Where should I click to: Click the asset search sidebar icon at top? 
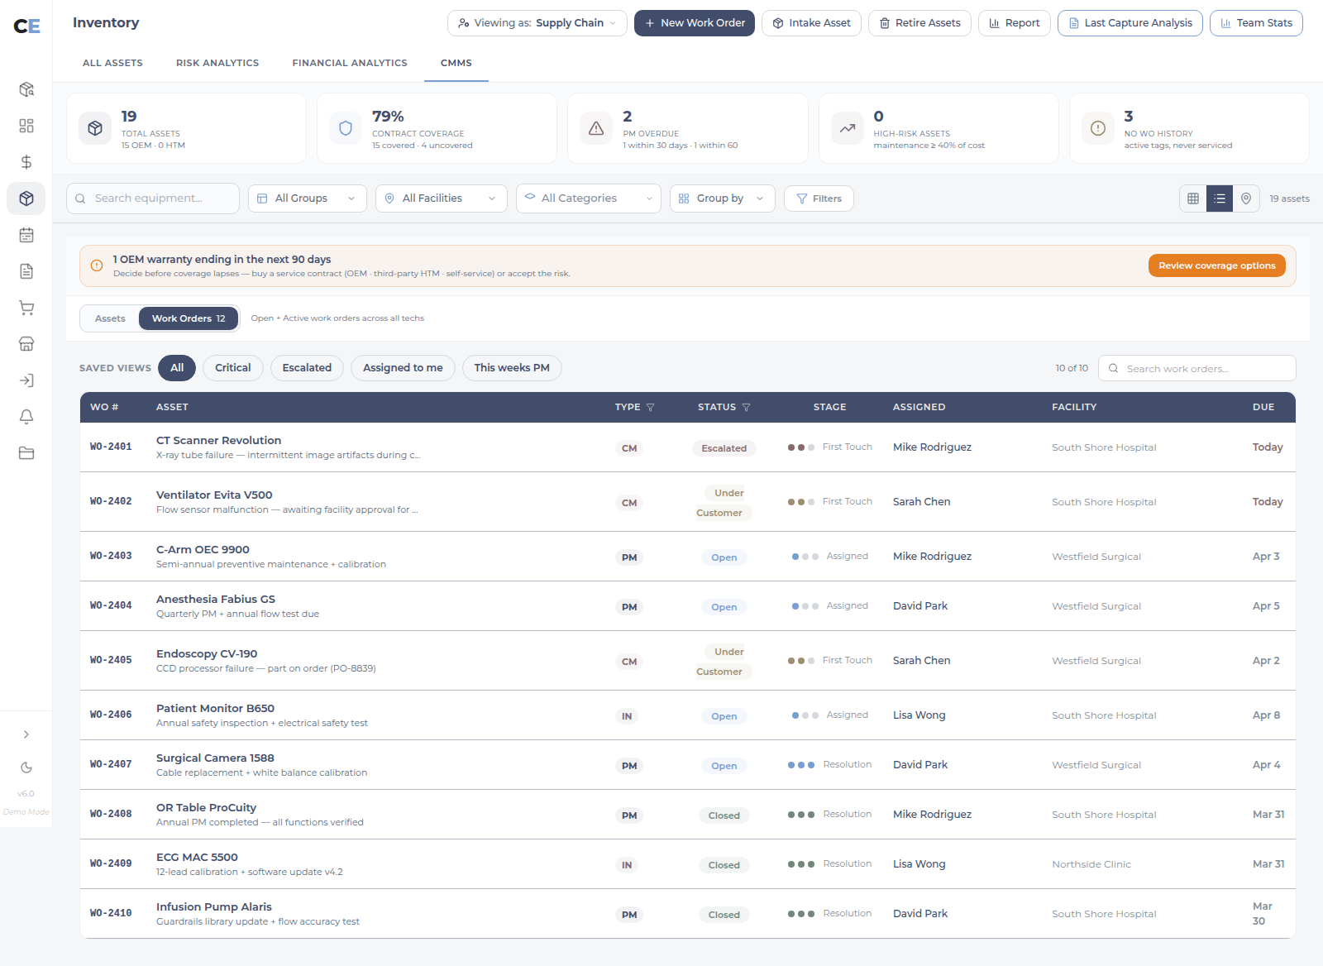click(26, 89)
